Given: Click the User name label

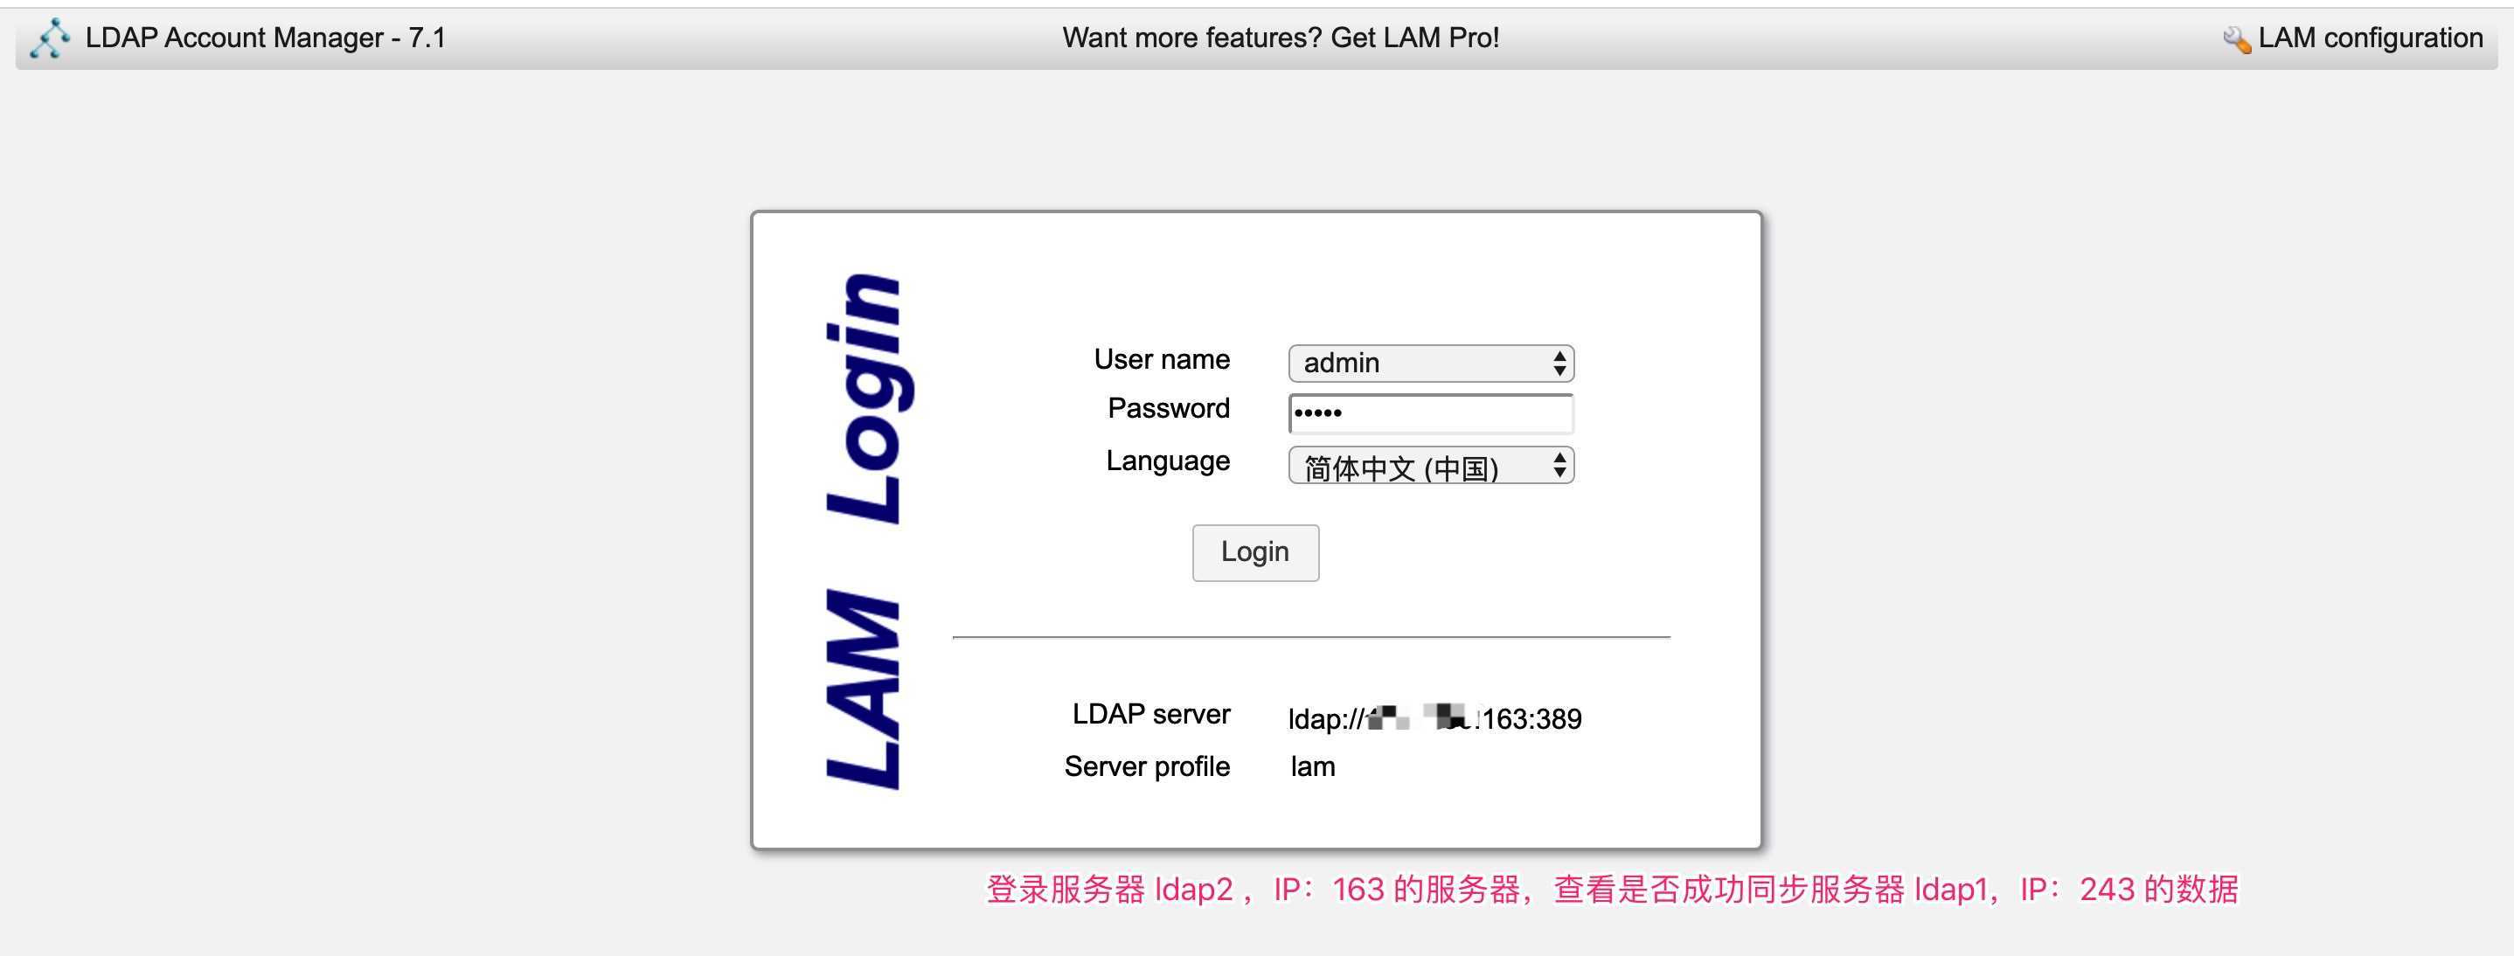Looking at the screenshot, I should point(1162,359).
